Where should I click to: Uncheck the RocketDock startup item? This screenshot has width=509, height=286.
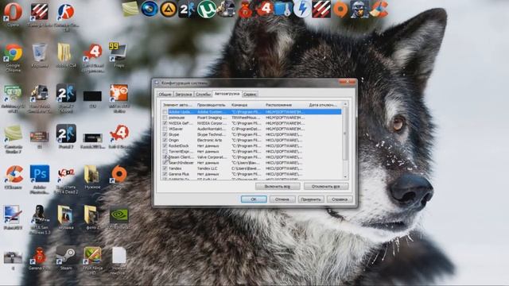[165, 145]
